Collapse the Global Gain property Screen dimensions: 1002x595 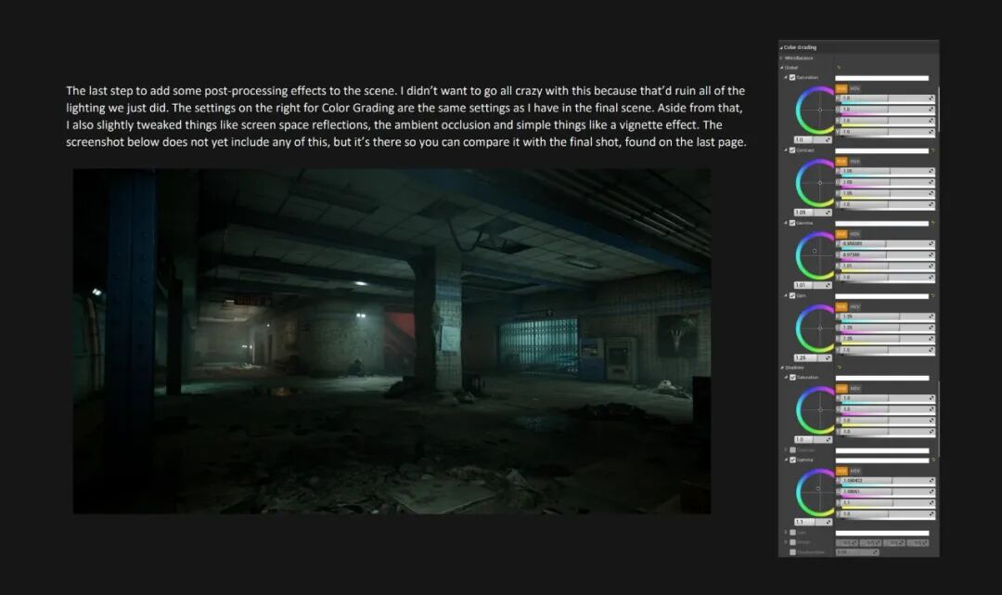click(786, 296)
